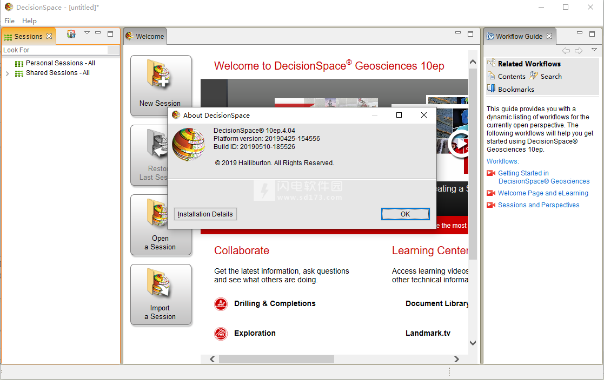Open the Workflow Guide view menu dropdown
This screenshot has height=380, width=604.
coord(594,50)
